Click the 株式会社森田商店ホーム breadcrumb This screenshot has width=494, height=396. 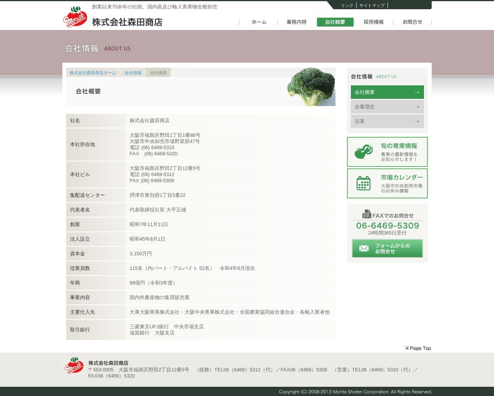tap(93, 73)
